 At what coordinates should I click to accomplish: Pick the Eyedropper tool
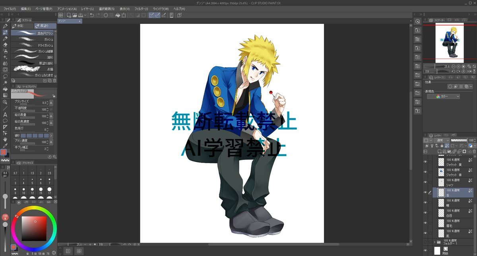point(5,145)
